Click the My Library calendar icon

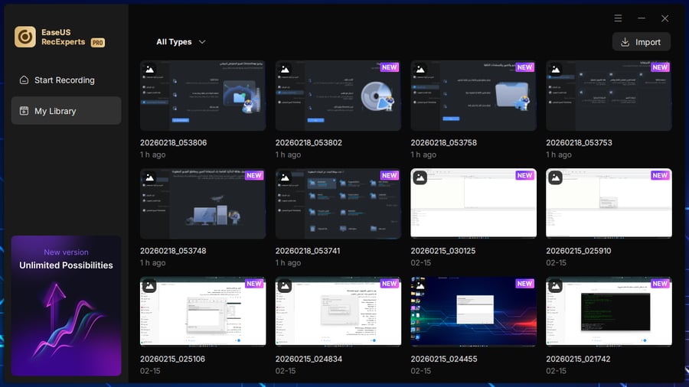[x=24, y=111]
